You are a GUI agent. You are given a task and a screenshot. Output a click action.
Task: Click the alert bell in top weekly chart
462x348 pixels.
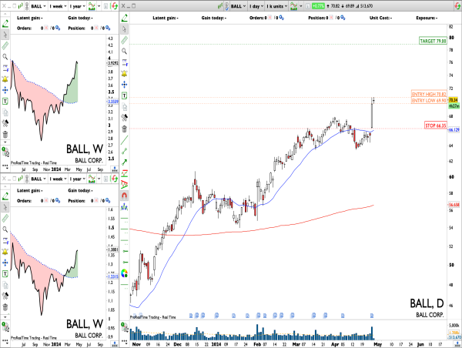click(x=5, y=79)
